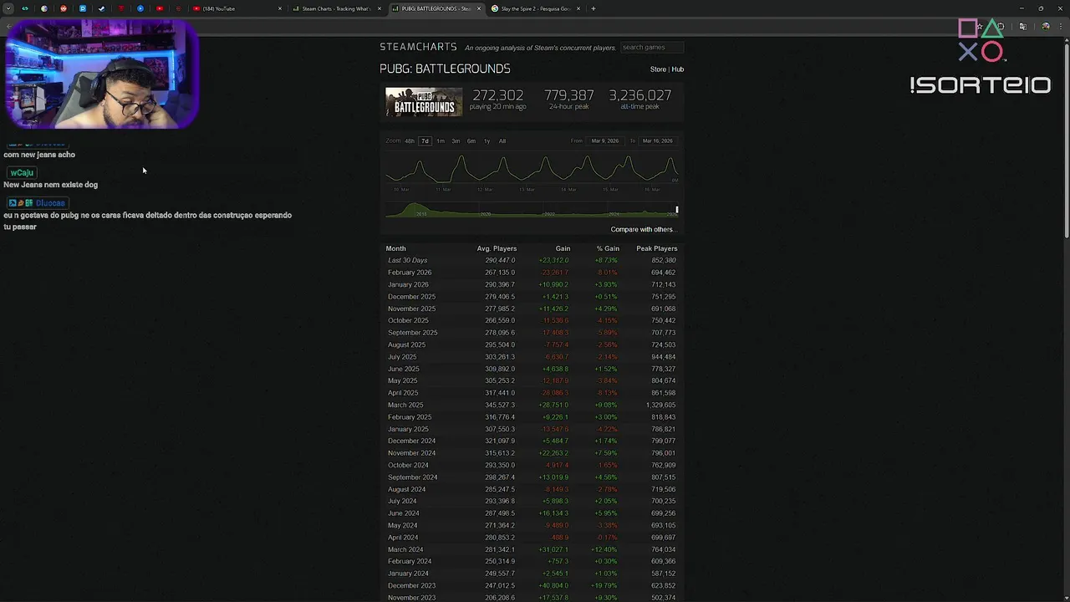1070x602 pixels.
Task: Select the February 2026 row label
Action: pyautogui.click(x=410, y=273)
